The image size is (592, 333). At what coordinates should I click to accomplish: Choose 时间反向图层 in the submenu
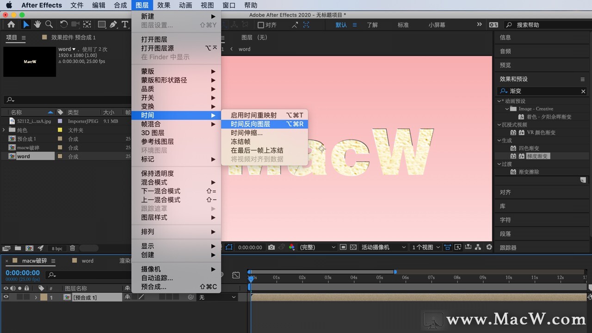[x=265, y=124]
